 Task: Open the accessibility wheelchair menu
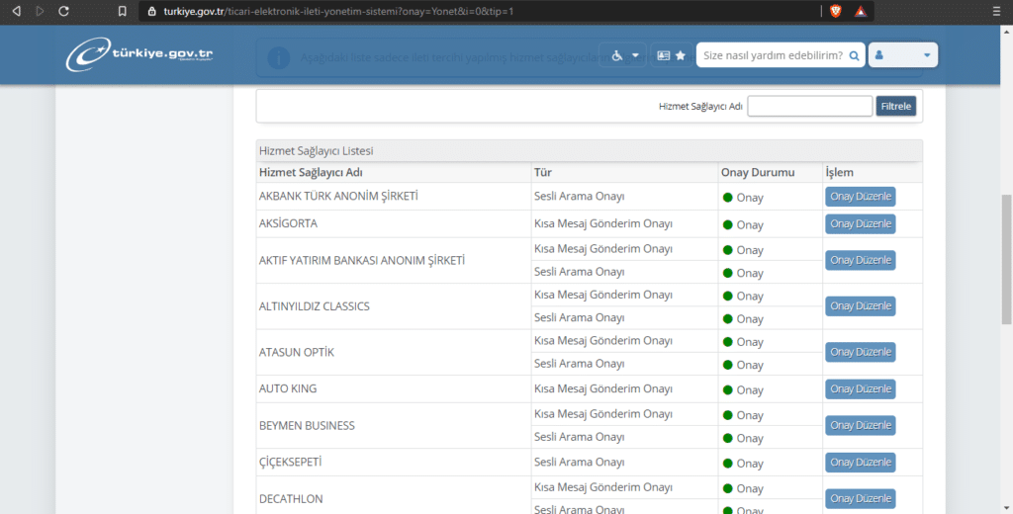(623, 55)
